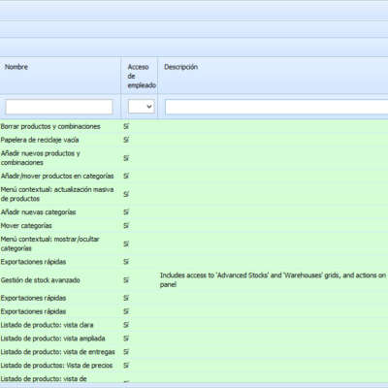Image resolution: width=388 pixels, height=388 pixels.
Task: Select the Borrar productos y combinaciones row
Action: [194, 126]
